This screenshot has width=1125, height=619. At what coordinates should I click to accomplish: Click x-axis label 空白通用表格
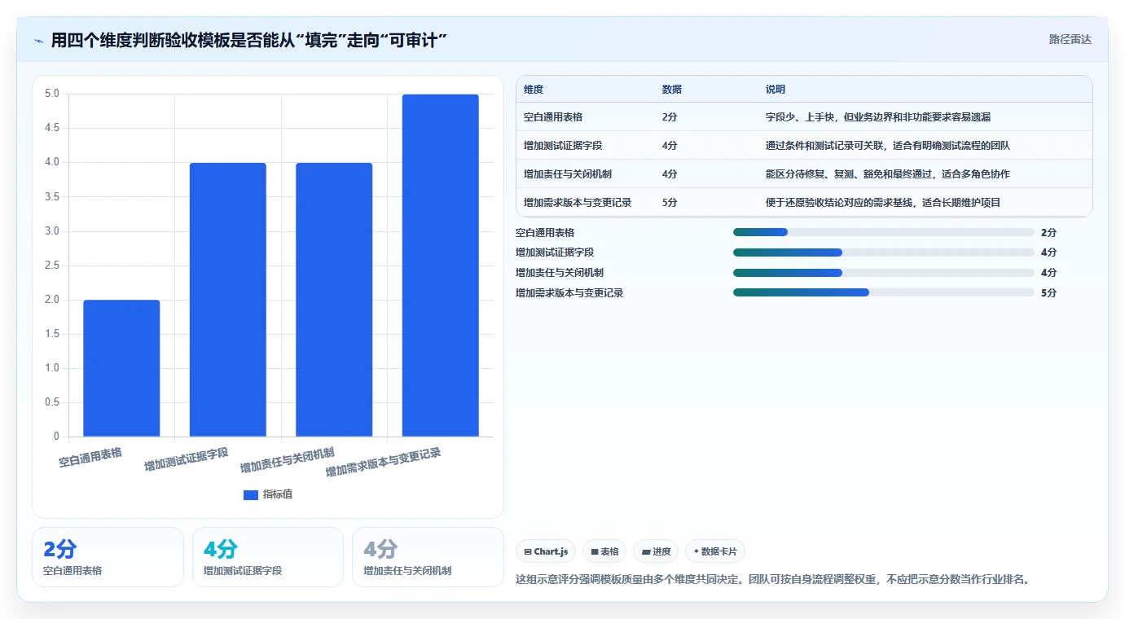point(90,457)
